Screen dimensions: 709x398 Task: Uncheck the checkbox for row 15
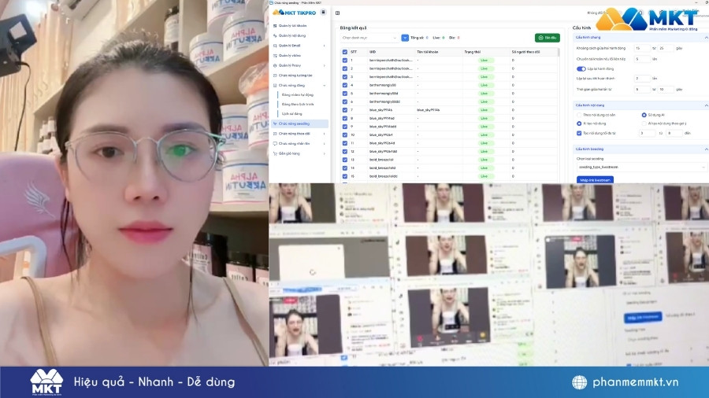[x=345, y=176]
